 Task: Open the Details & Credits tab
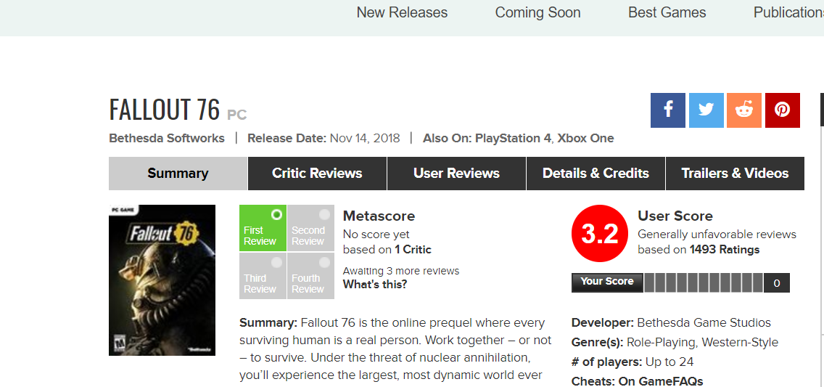(596, 174)
